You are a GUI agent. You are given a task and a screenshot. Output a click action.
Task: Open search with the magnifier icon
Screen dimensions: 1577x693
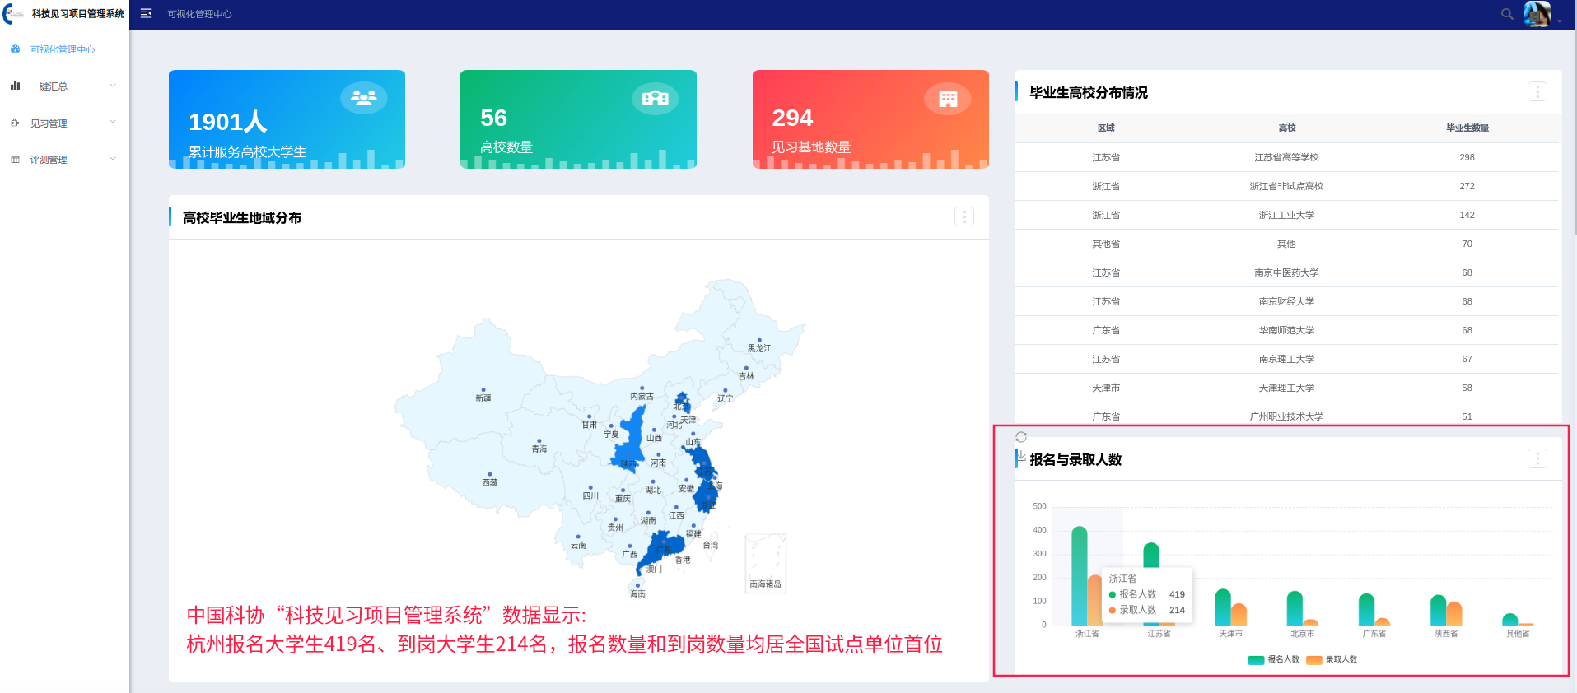tap(1507, 14)
